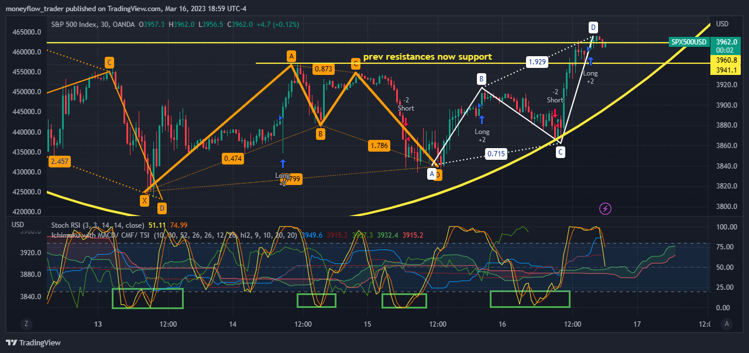Click the 'S&P 500 Index, 30, OANDA' title

pyautogui.click(x=93, y=24)
